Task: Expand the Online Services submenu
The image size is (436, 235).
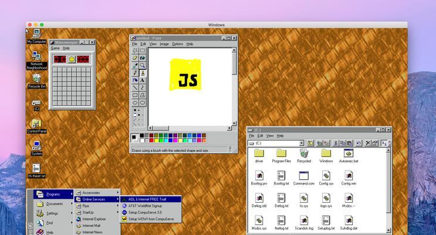Action: pos(98,199)
